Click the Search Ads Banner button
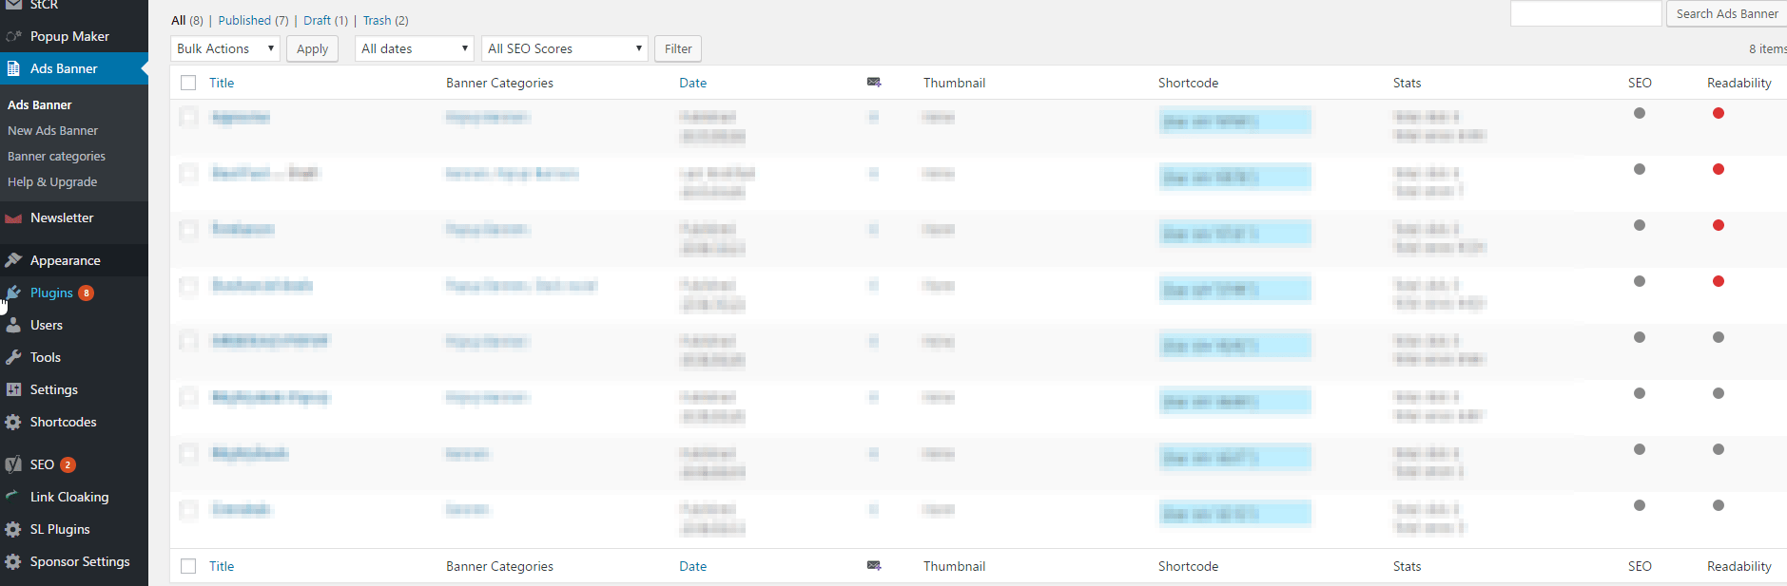This screenshot has height=586, width=1787. (1727, 13)
